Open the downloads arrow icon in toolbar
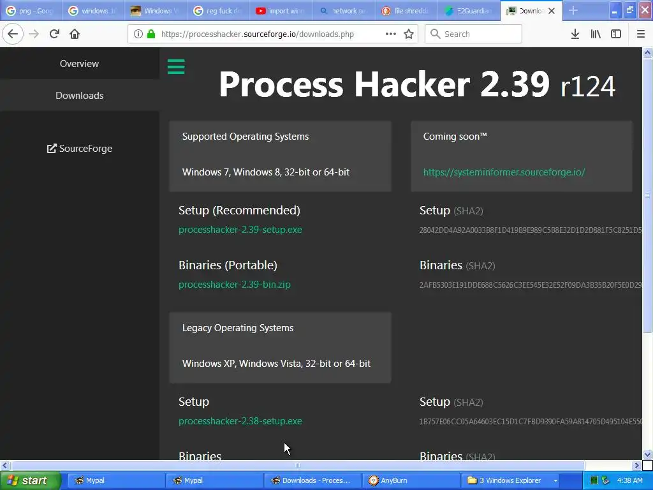Screen dimensions: 653x490 tap(575, 34)
